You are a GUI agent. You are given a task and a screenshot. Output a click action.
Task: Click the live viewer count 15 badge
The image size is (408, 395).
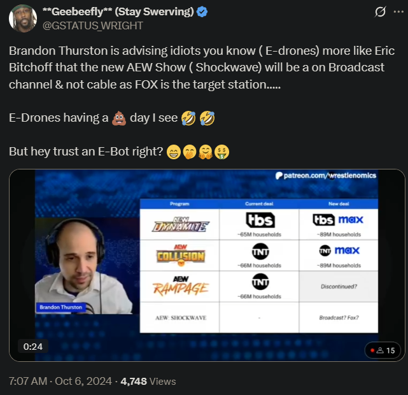click(x=383, y=350)
